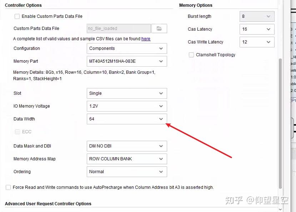Open the Custom Parts Data File browse folder icon
This screenshot has height=212, width=296.
[159, 28]
